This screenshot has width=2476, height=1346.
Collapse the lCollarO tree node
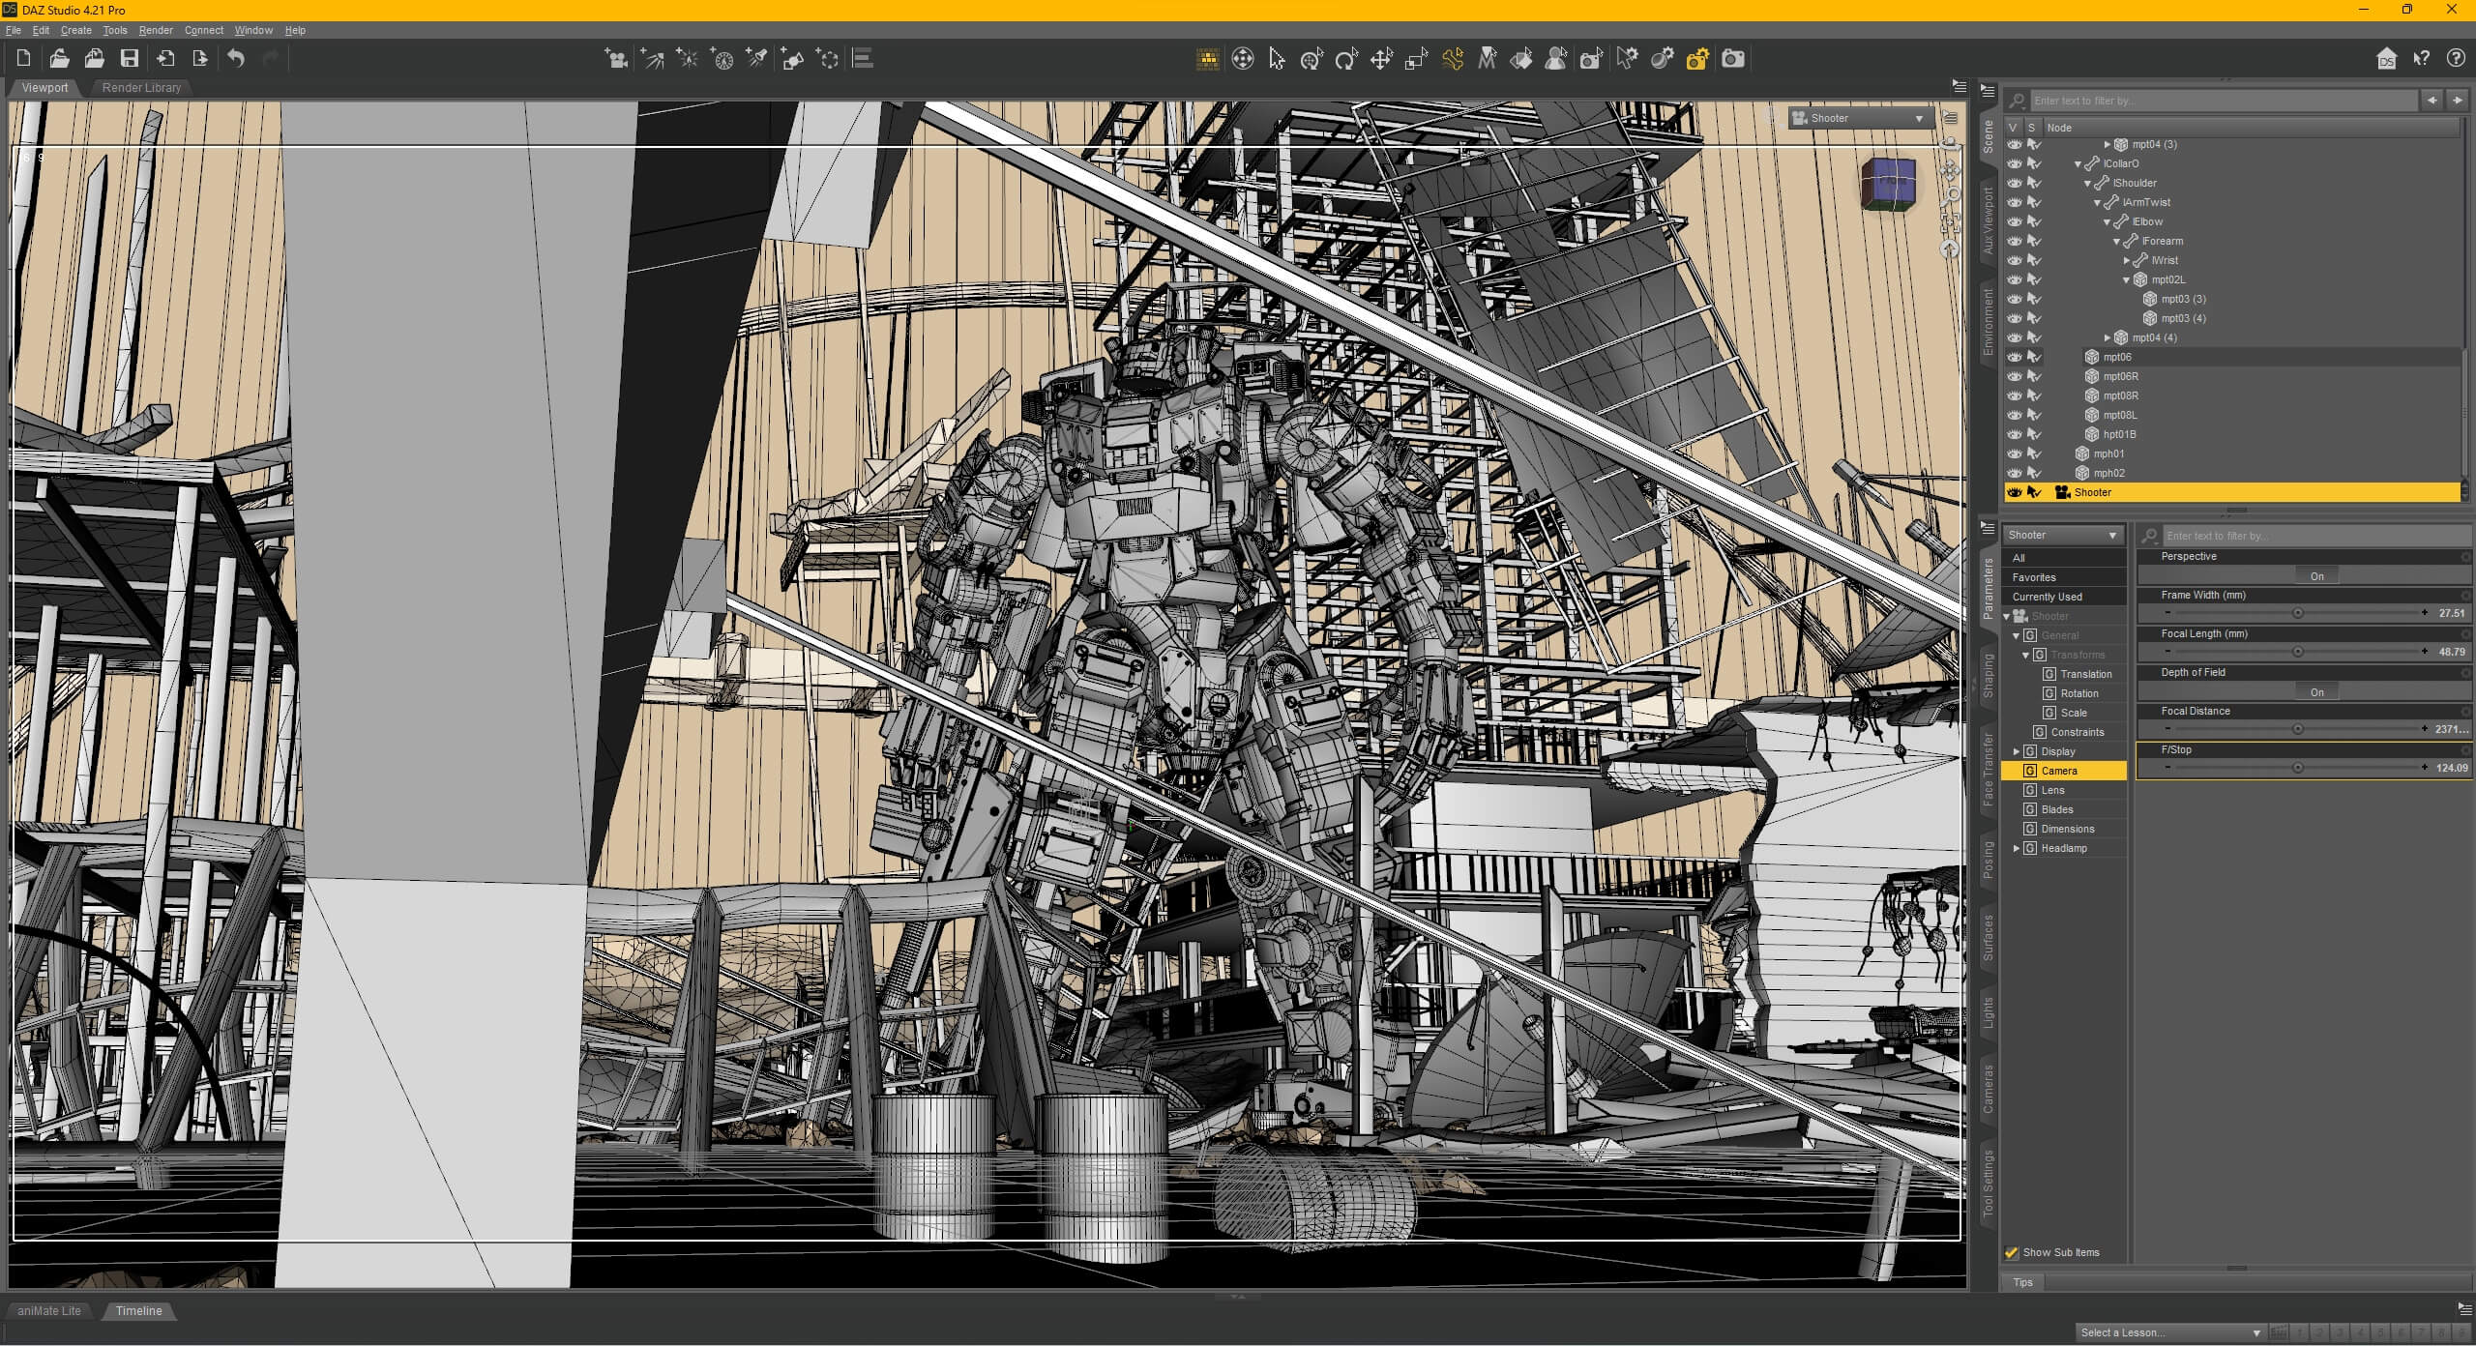coord(2078,163)
